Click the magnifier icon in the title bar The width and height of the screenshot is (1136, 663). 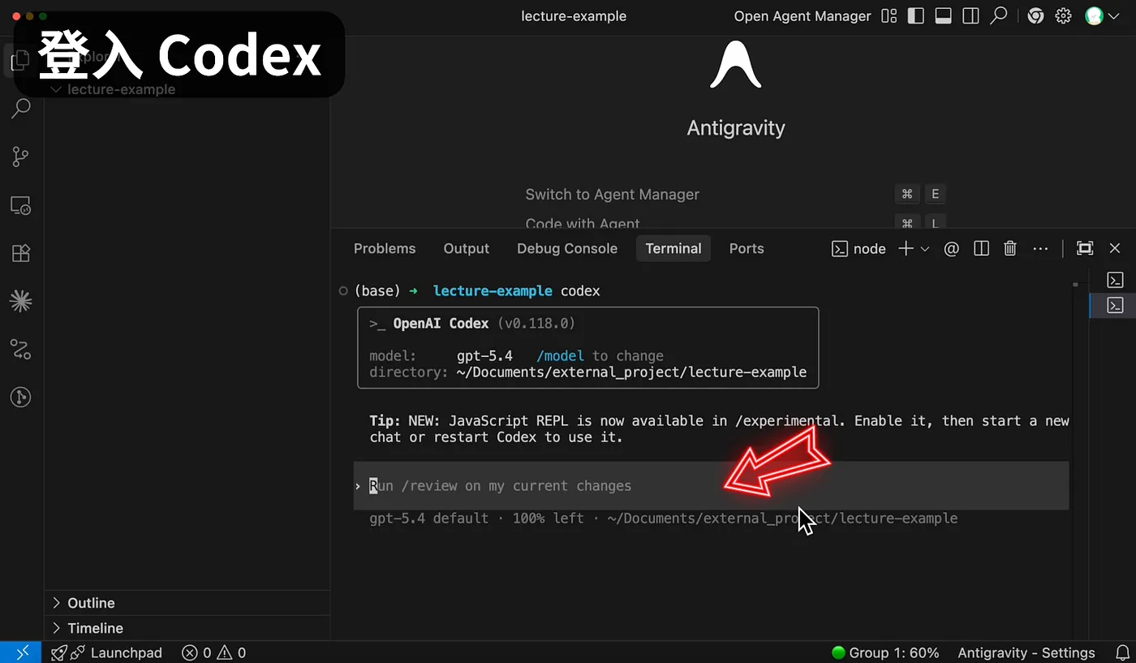(999, 16)
